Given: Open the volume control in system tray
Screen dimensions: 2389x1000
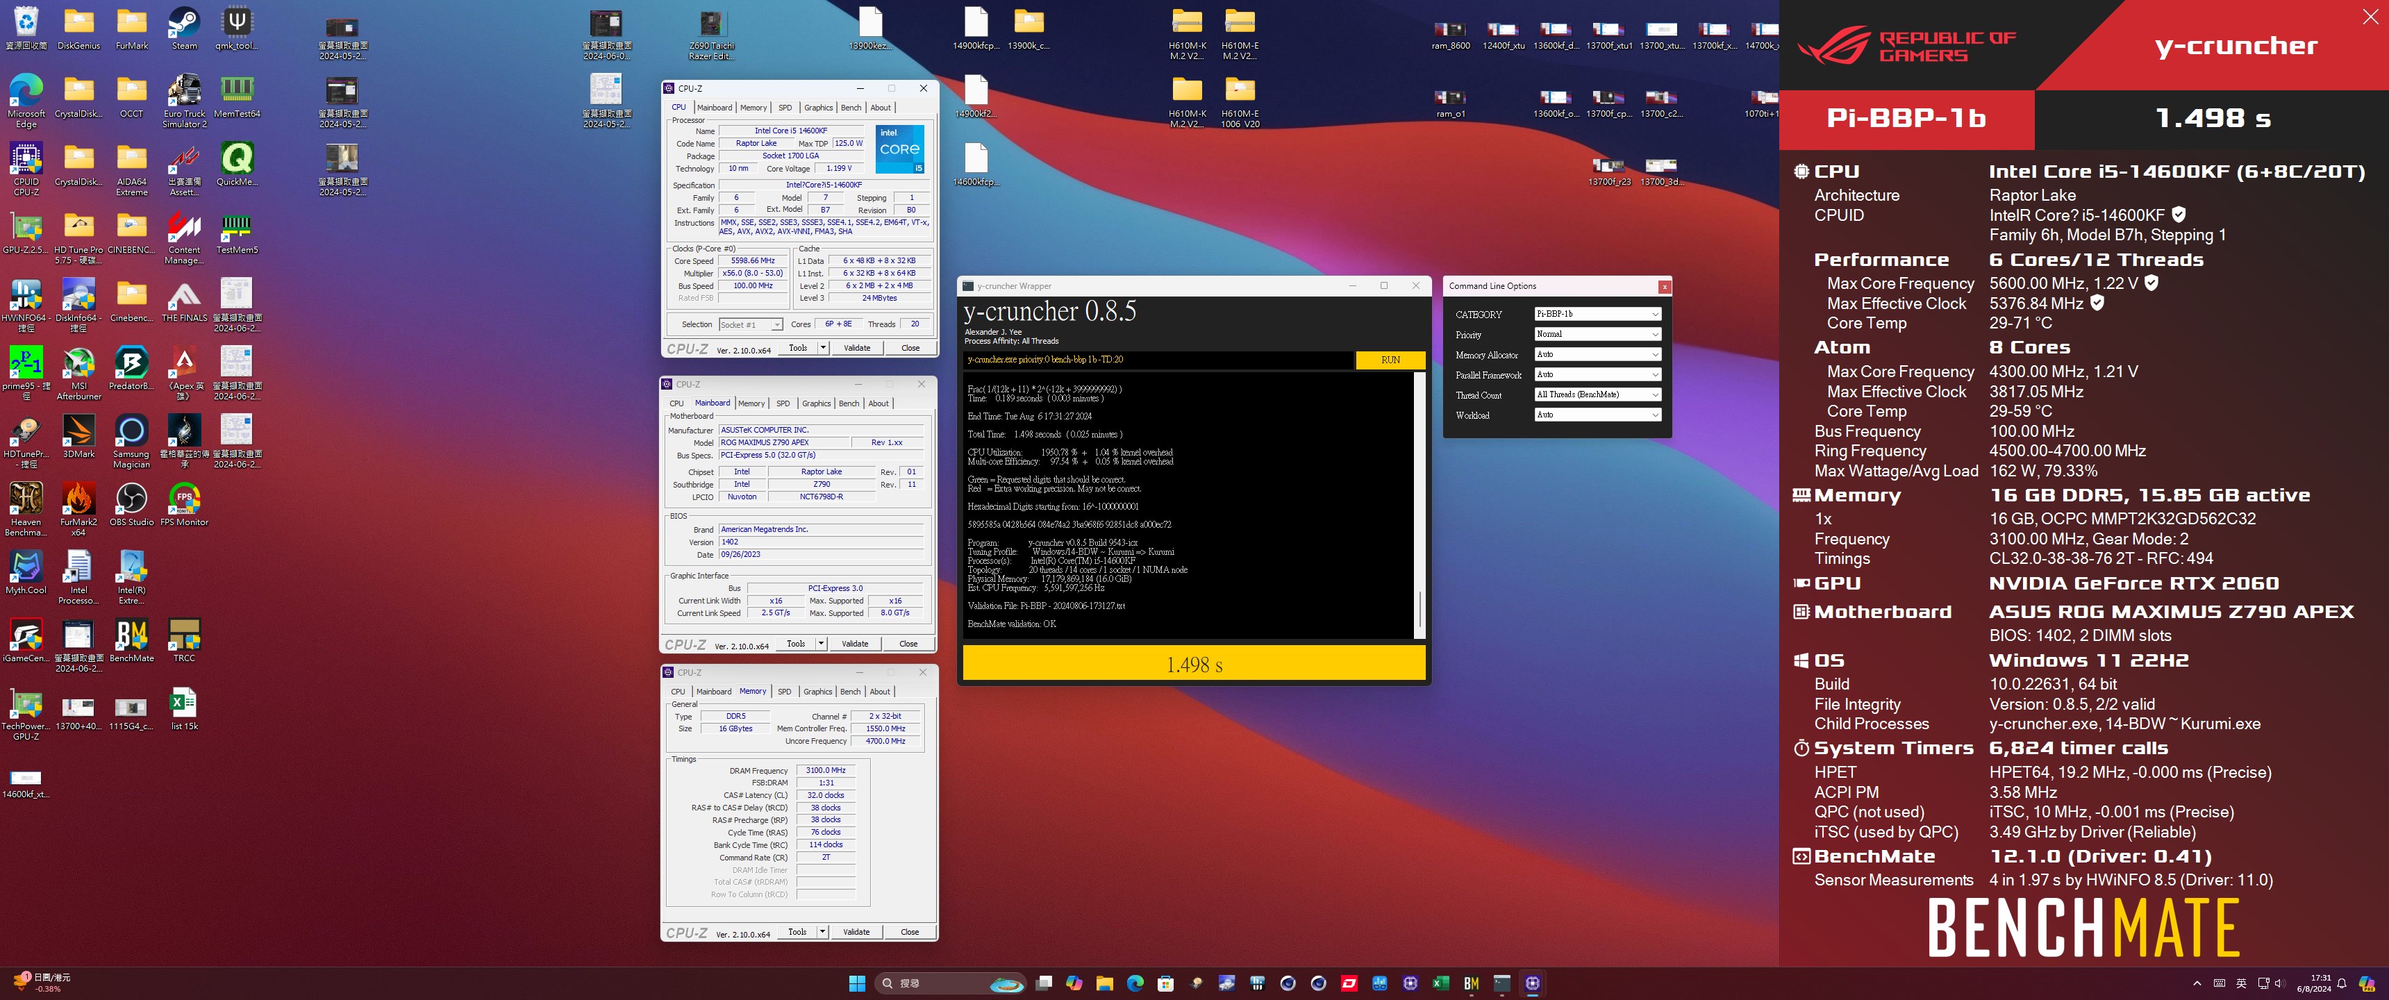Looking at the screenshot, I should 2279,983.
